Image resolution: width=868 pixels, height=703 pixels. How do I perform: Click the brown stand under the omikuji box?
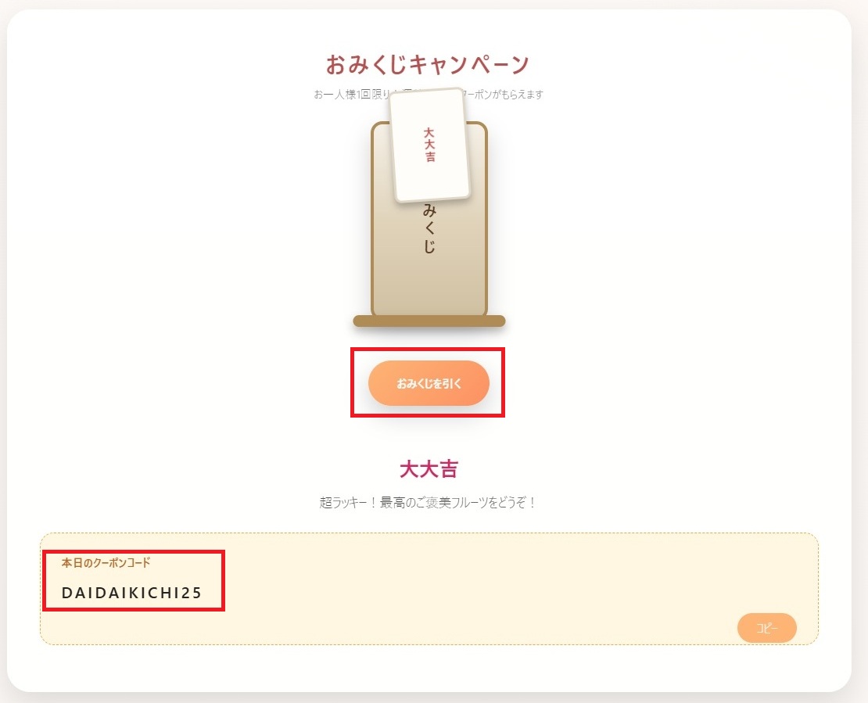click(429, 321)
